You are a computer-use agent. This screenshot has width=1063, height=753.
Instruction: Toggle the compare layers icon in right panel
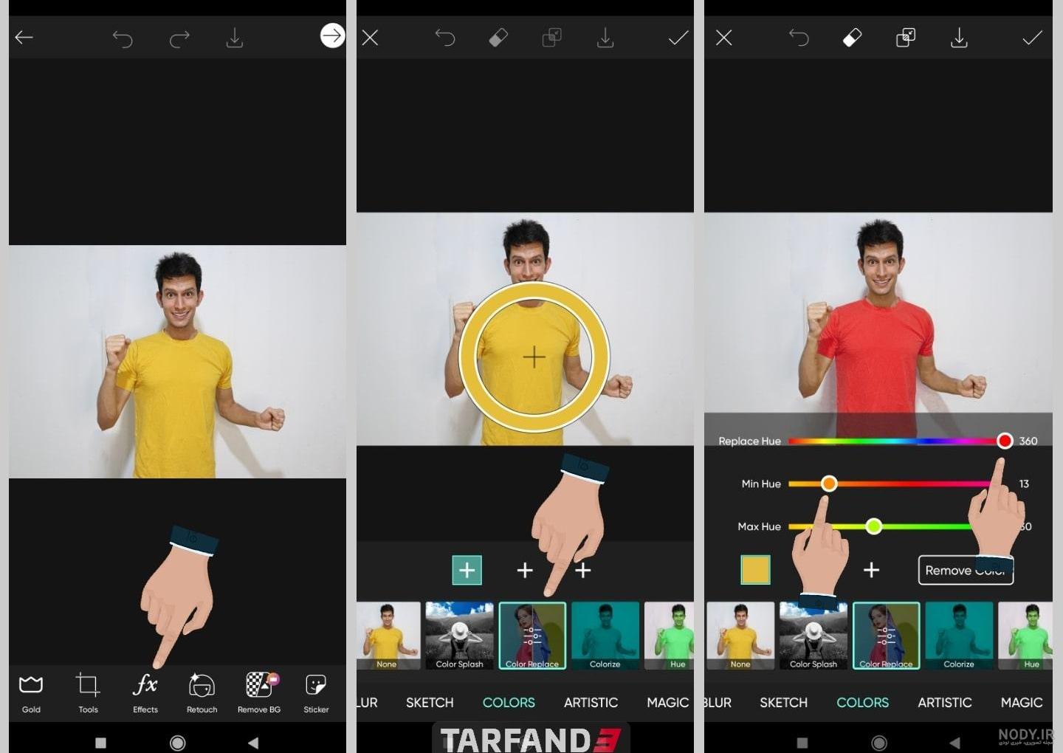(x=906, y=38)
